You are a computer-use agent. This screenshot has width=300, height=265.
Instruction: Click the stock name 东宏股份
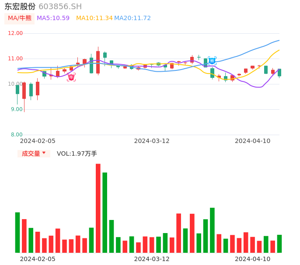click(x=20, y=7)
